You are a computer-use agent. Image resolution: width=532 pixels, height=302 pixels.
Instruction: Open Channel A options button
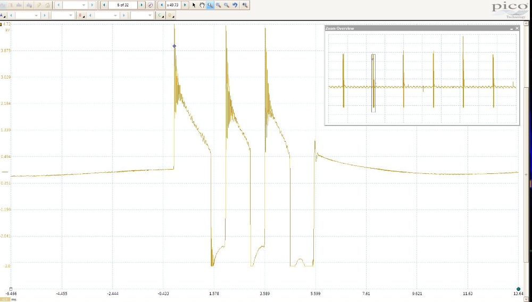pos(3,15)
